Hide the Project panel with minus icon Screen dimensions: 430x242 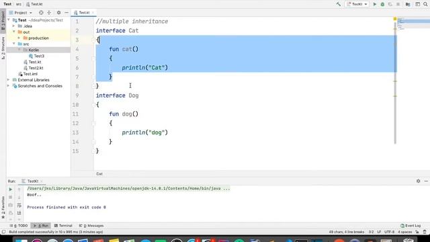pyautogui.click(x=67, y=13)
